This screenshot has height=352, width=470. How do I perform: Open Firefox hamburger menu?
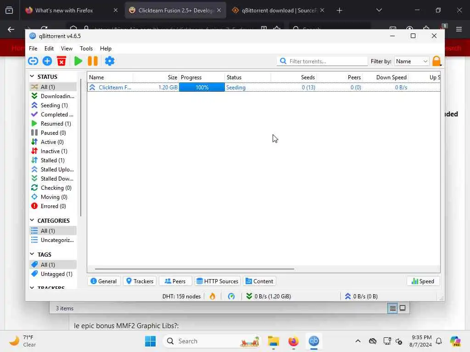(459, 29)
